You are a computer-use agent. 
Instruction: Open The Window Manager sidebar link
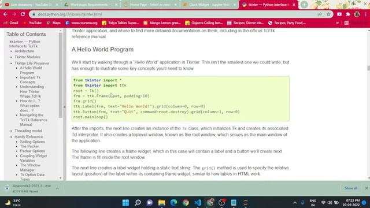point(30,168)
